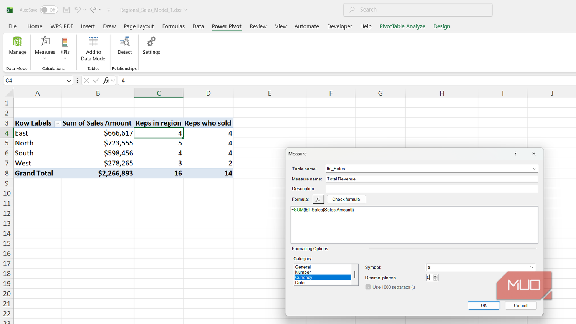Select Currency category
Image resolution: width=576 pixels, height=324 pixels.
coord(323,277)
